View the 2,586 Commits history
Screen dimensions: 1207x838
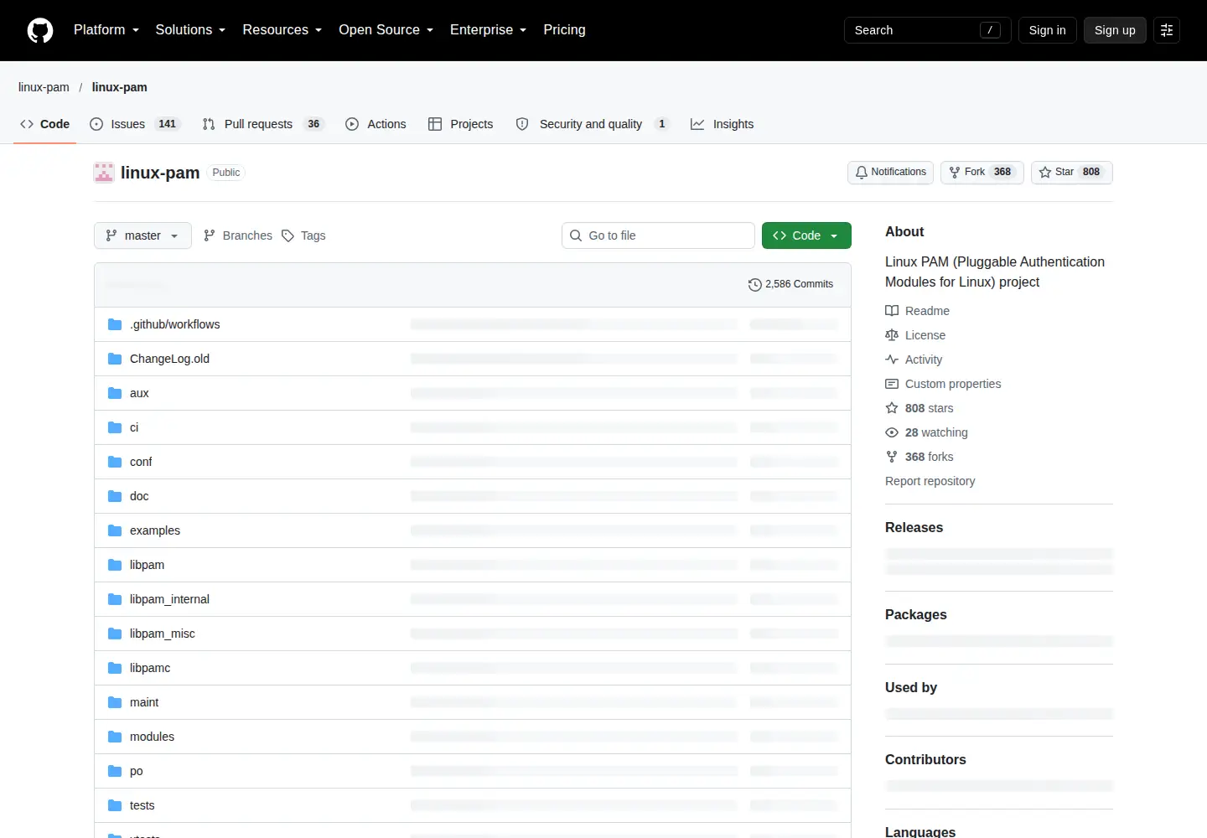(790, 284)
